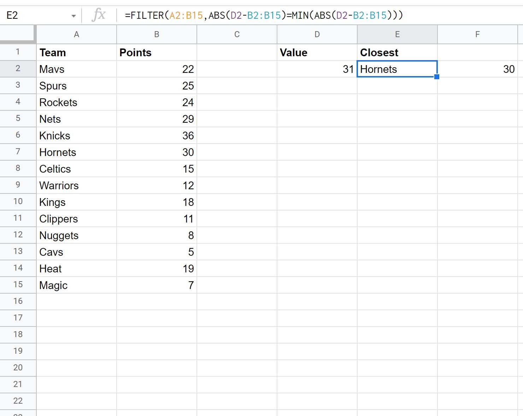Viewport: 523px width, 416px height.
Task: Select row 1 header
Action: coord(18,52)
